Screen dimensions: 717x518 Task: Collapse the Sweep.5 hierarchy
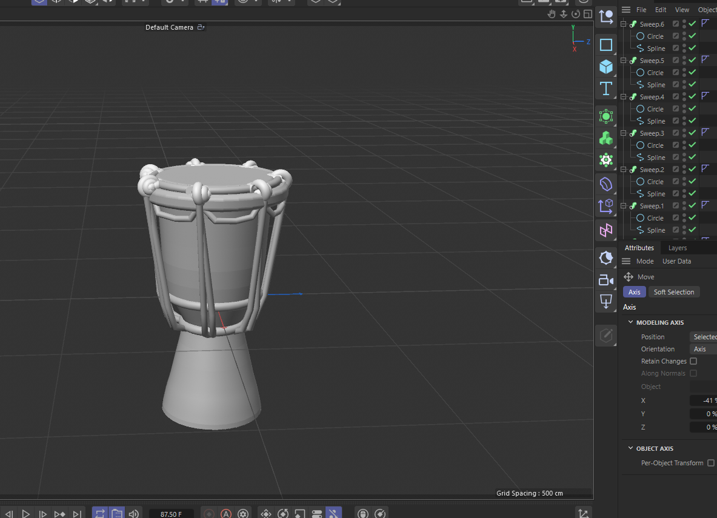[x=623, y=60]
